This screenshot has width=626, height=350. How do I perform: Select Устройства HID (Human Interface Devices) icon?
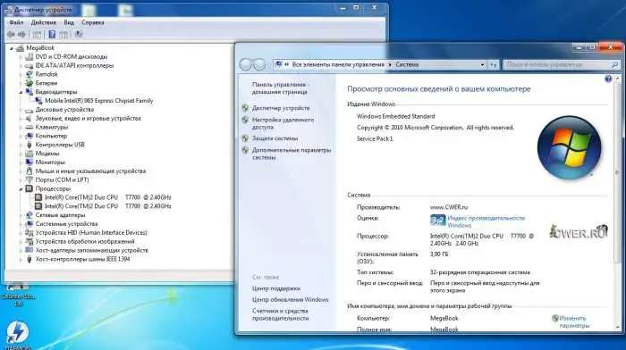tap(29, 232)
